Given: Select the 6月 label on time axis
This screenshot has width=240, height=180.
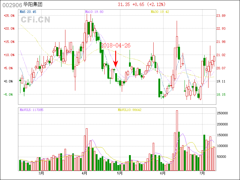Looking at the screenshot, I should click(x=163, y=173).
